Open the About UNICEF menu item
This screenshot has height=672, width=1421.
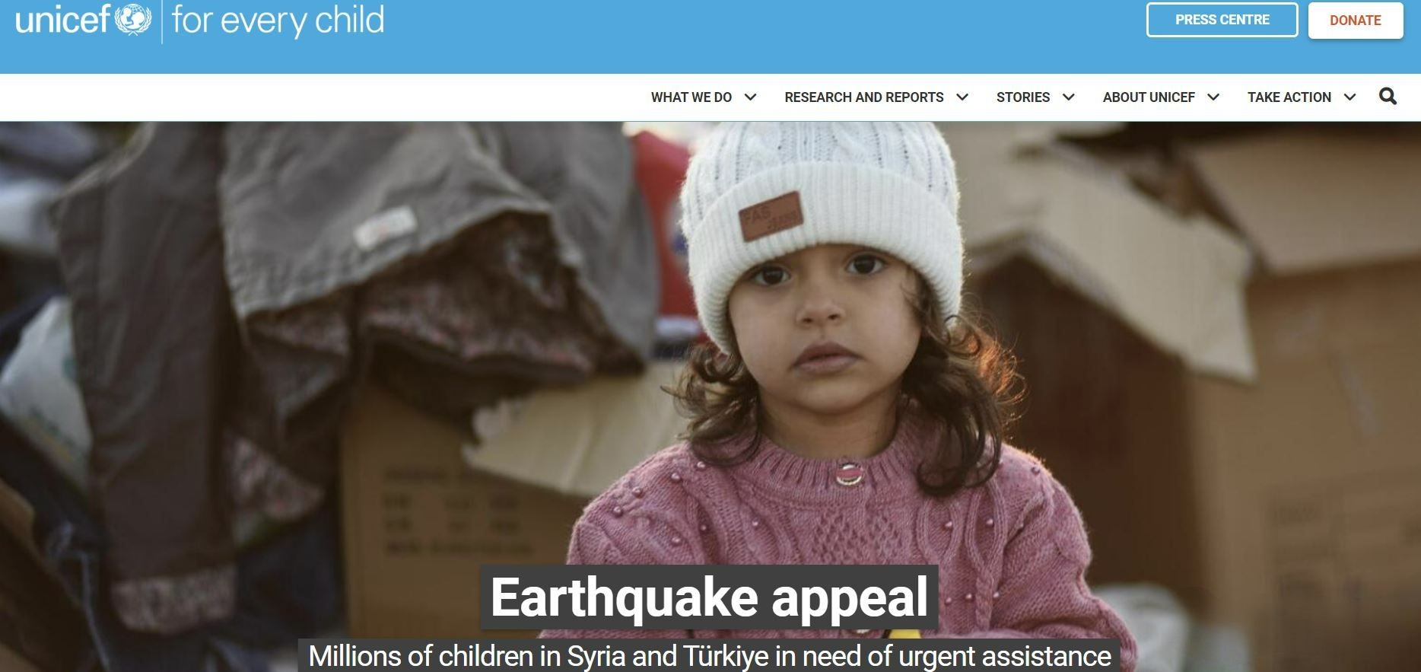pos(1149,97)
